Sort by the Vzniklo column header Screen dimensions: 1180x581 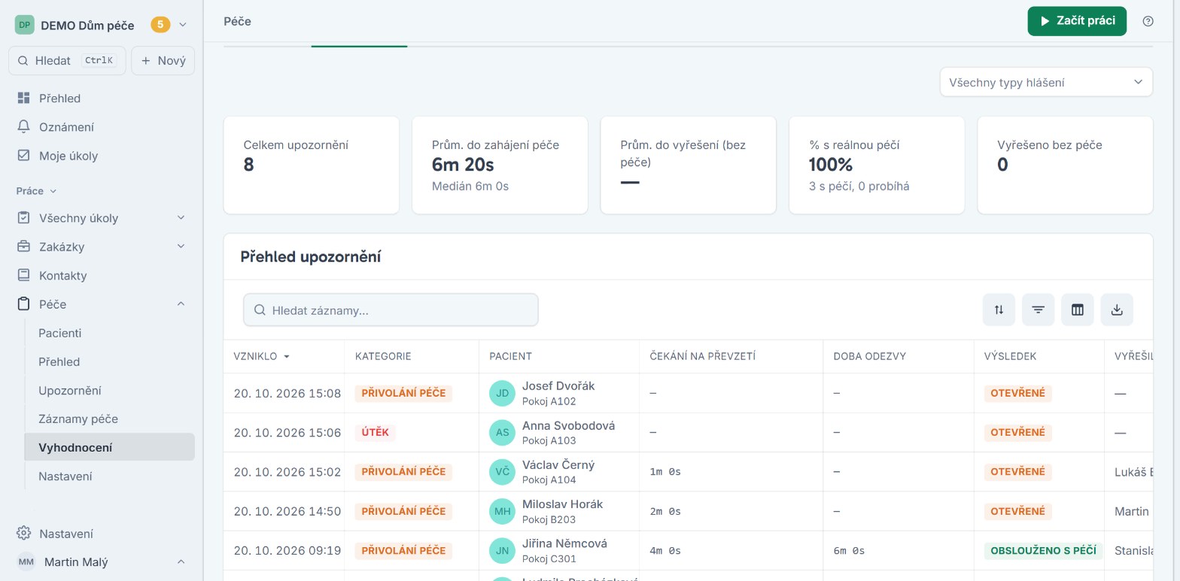tap(261, 356)
